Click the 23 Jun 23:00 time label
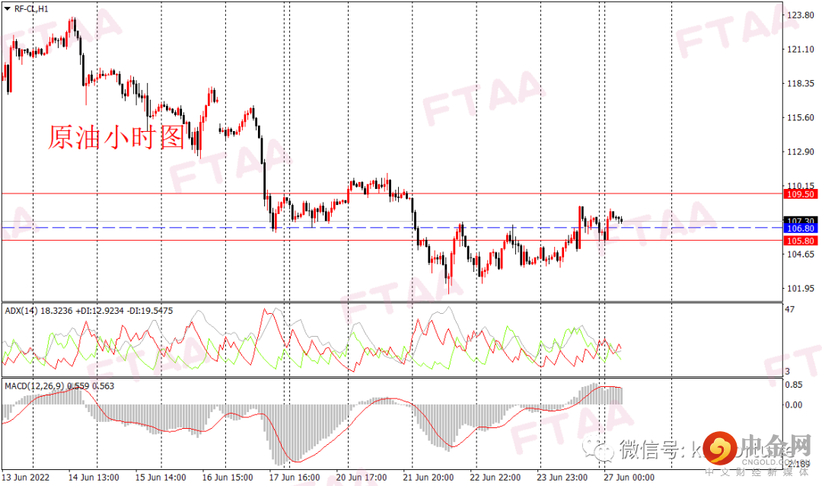This screenshot has width=822, height=486. (x=562, y=478)
